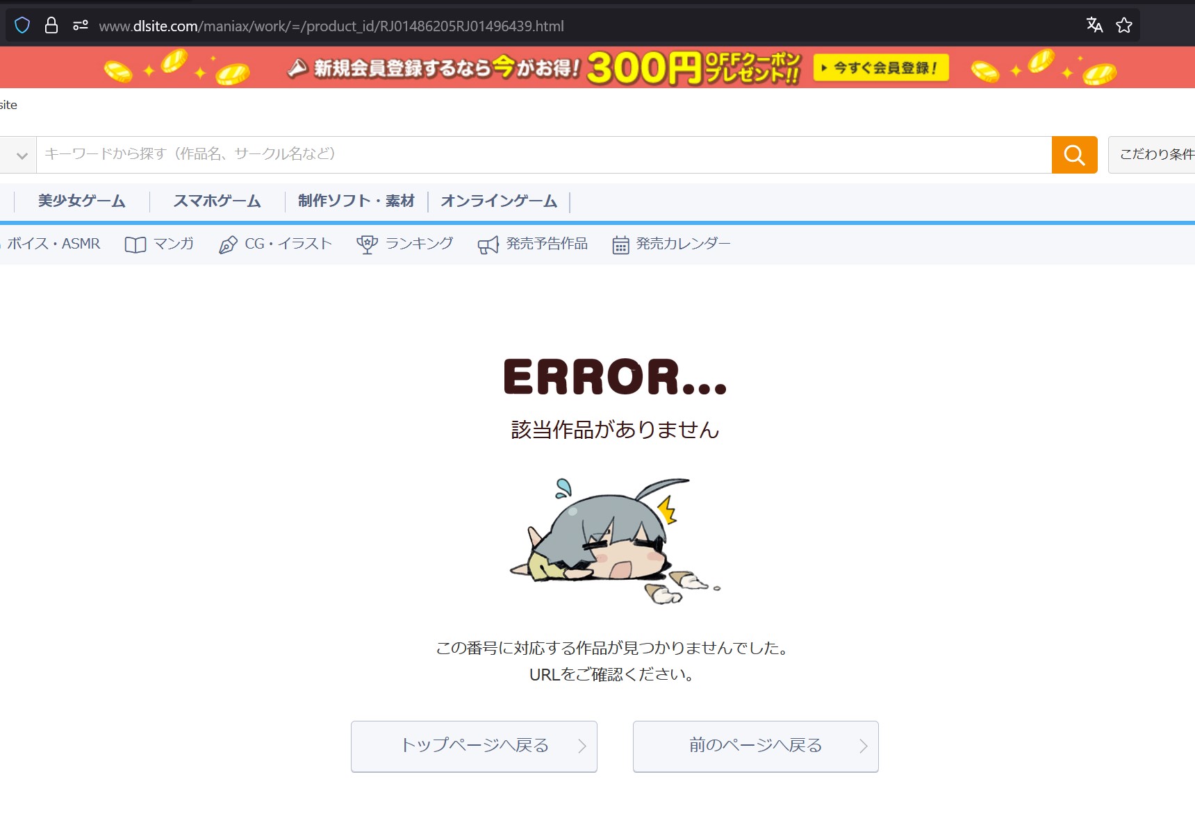The image size is (1195, 827).
Task: Click the 今すぐ会員登録 banner button
Action: point(881,68)
